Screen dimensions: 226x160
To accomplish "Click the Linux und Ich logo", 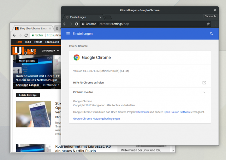I will [x=24, y=51].
